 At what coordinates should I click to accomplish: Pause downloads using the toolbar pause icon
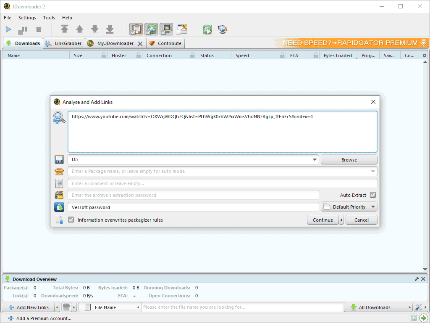tap(23, 30)
